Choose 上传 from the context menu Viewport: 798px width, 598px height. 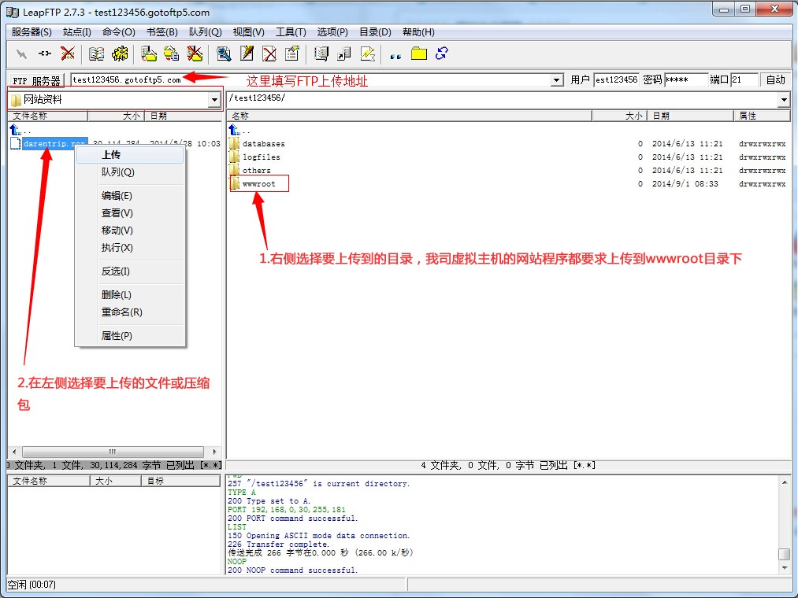[x=111, y=155]
